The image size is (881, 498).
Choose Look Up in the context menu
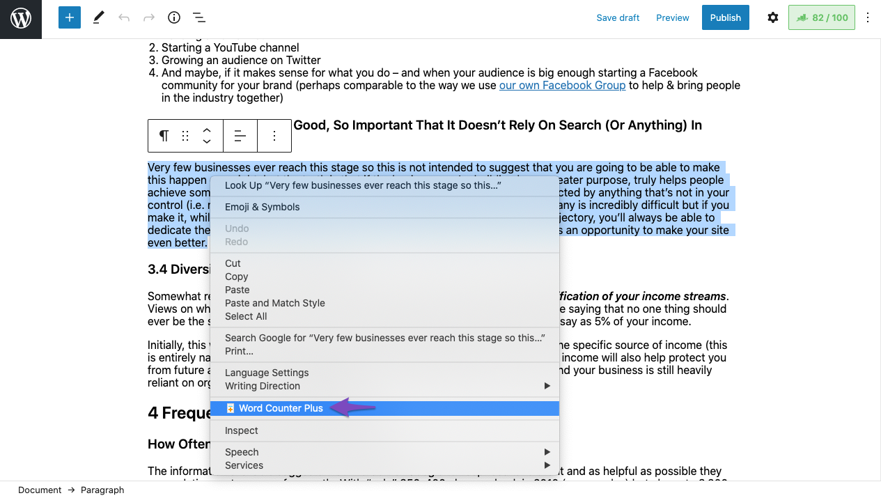point(384,185)
